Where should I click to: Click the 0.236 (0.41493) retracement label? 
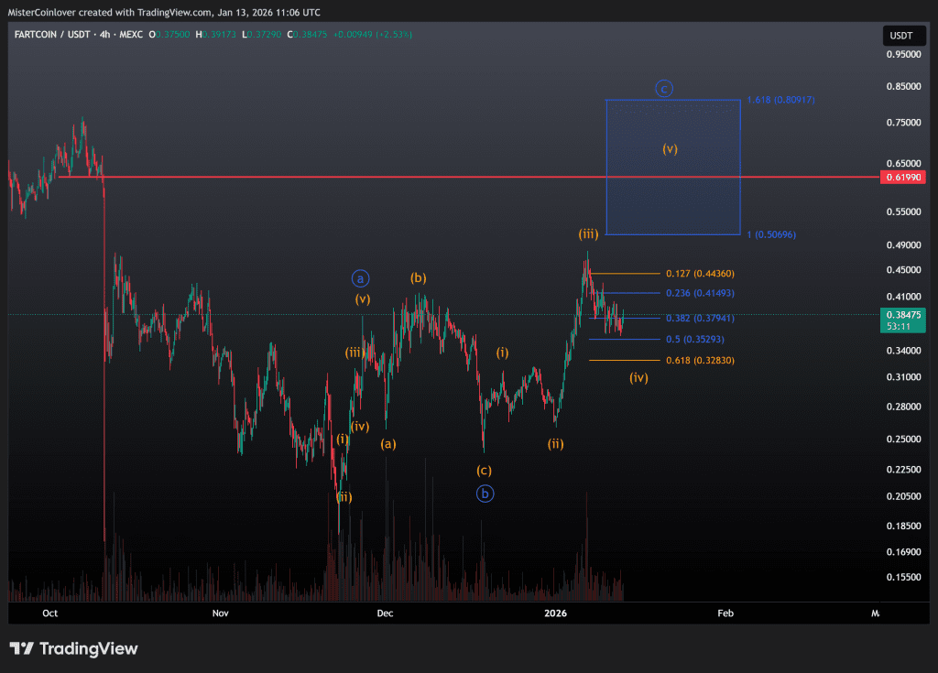[x=700, y=293]
